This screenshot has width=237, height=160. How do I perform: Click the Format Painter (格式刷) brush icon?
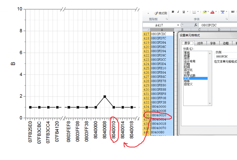pos(156,13)
